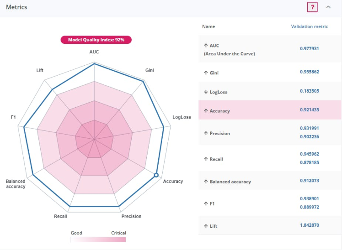Viewport: 342px width, 250px height.
Task: Select the Accuracy row in the metrics table
Action: point(270,110)
